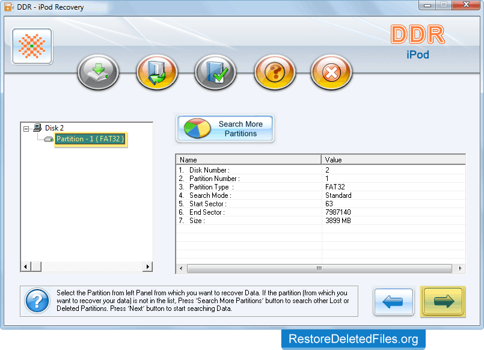Select the Disk Number row
The height and width of the screenshot is (350, 484).
(x=320, y=170)
